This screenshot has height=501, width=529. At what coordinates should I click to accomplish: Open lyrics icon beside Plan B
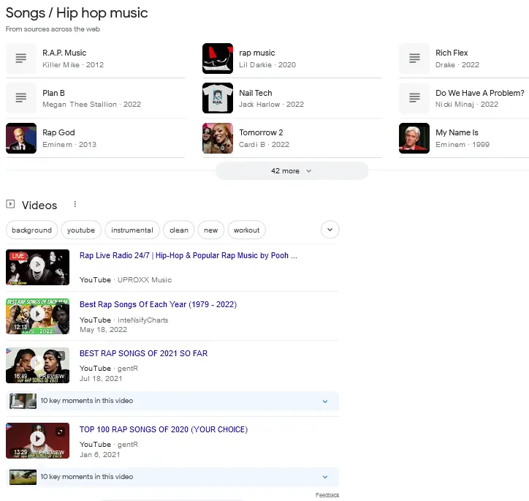pos(21,98)
